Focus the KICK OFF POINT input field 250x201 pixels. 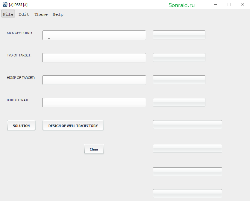pos(94,35)
